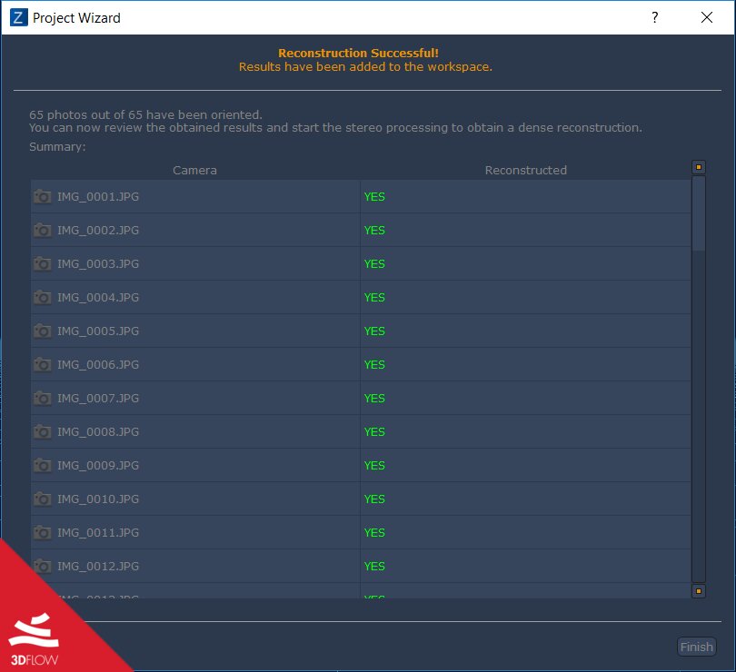Image resolution: width=736 pixels, height=672 pixels.
Task: Open the help question mark button
Action: [655, 17]
